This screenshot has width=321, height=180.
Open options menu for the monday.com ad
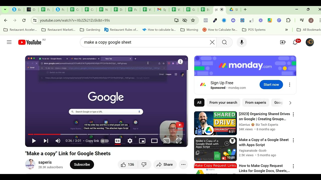pyautogui.click(x=290, y=85)
